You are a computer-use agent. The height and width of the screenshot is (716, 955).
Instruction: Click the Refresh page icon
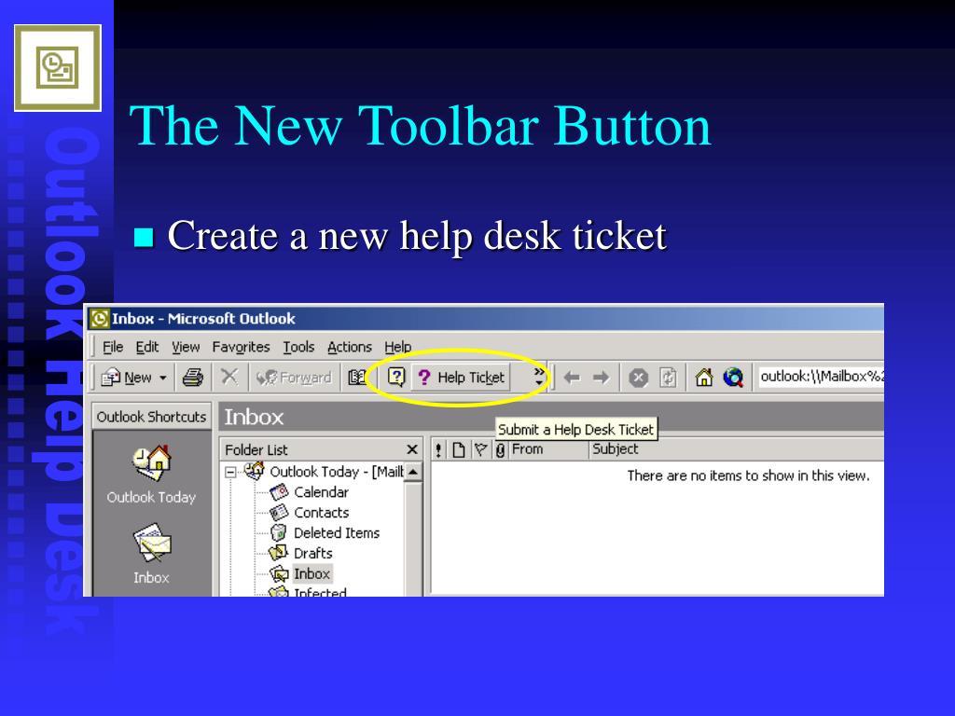pyautogui.click(x=668, y=379)
